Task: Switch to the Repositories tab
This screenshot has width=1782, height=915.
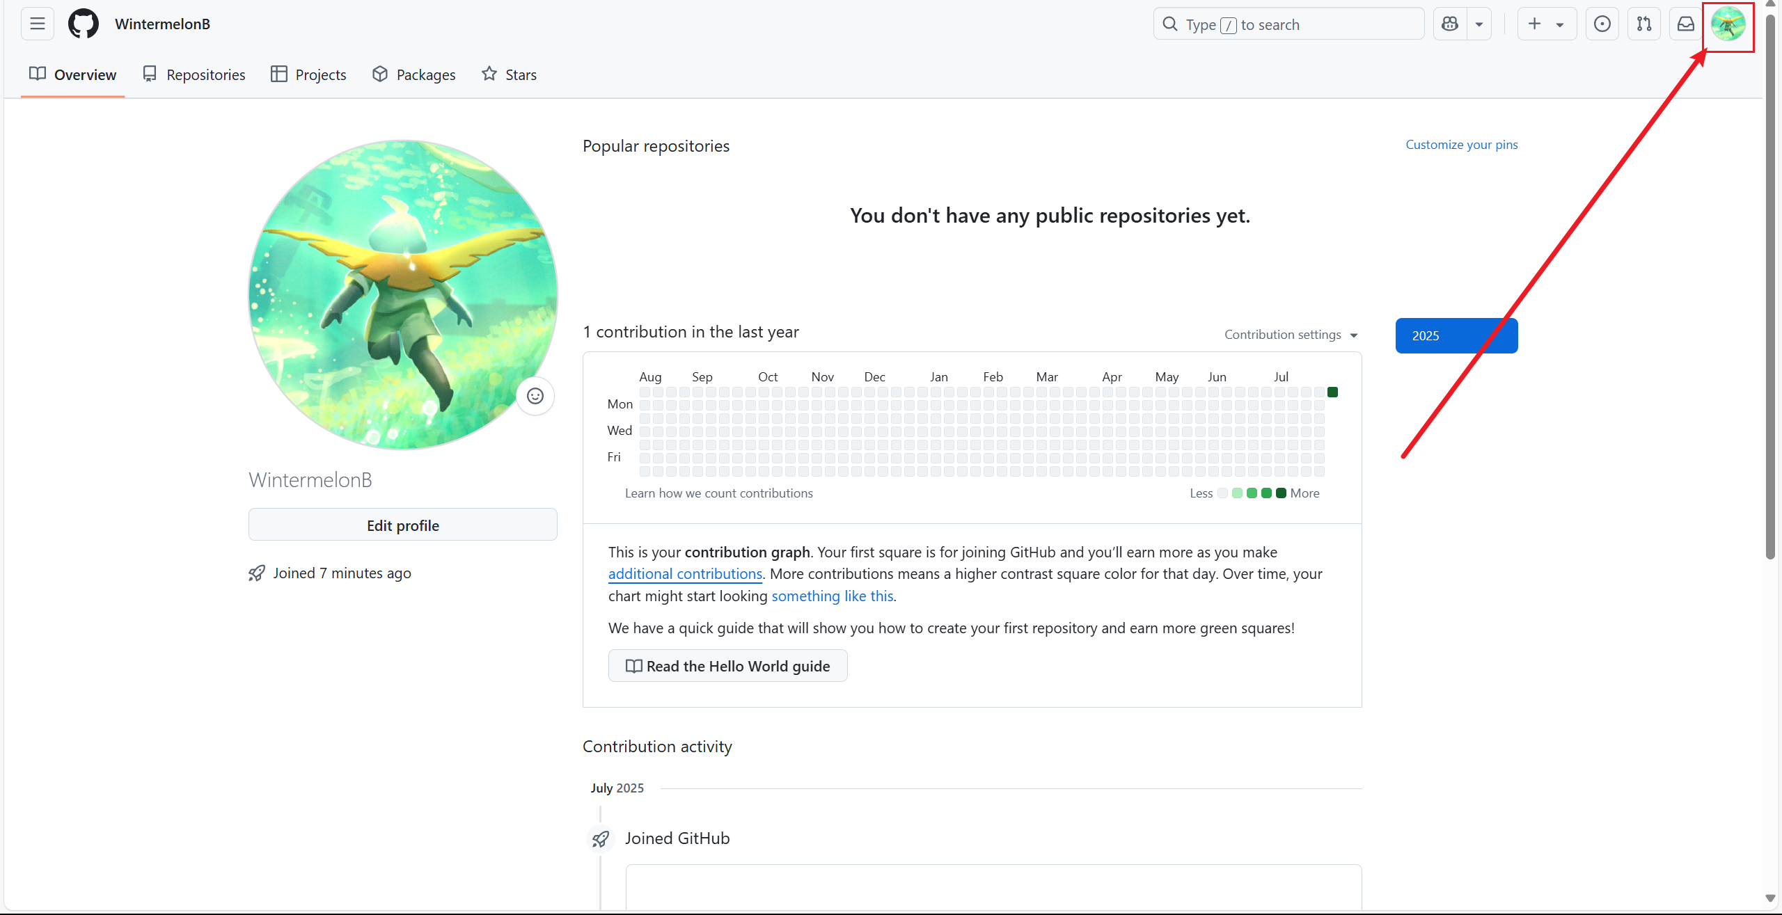Action: point(194,74)
